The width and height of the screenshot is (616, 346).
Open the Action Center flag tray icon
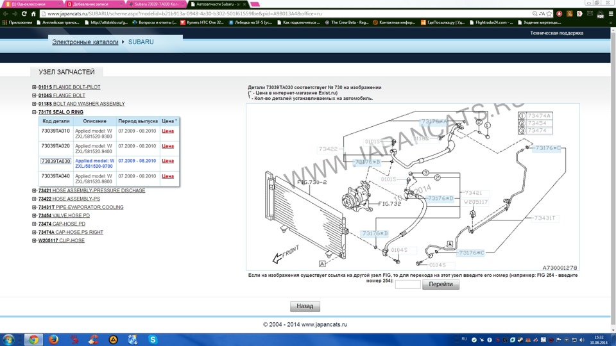(x=559, y=340)
